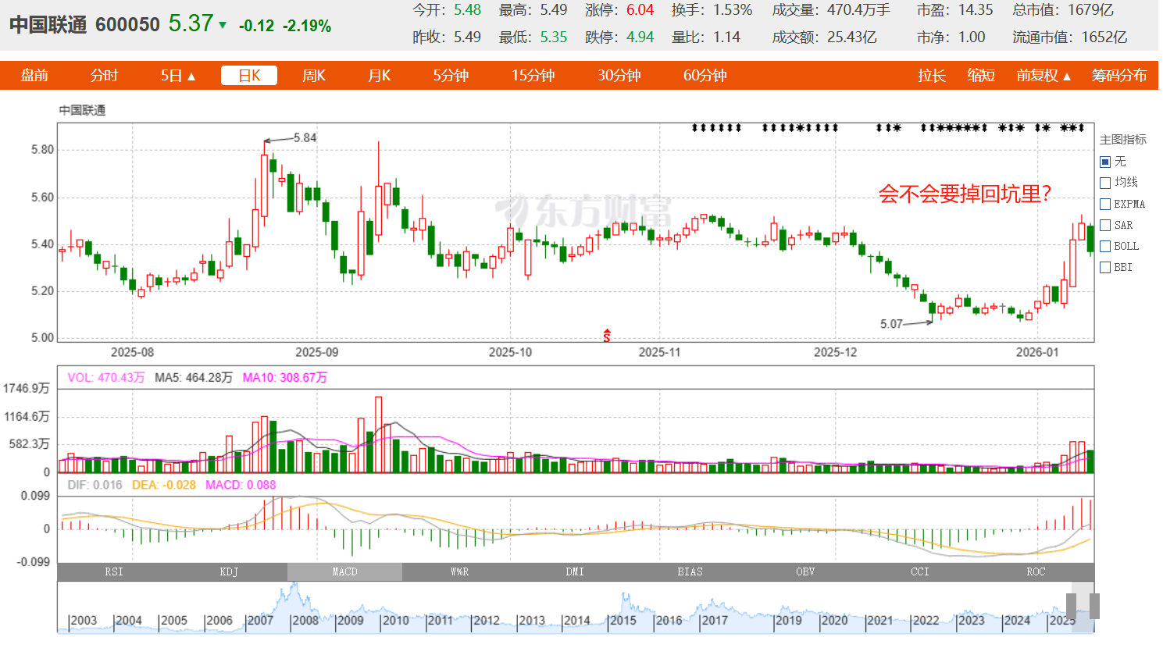Switch sub-indicator to RSI

[114, 572]
